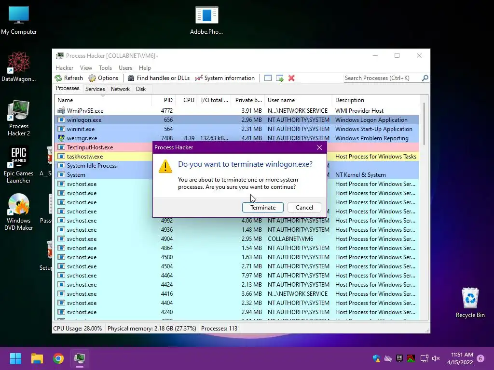Open Epic Games Launcher desktop shortcut
This screenshot has width=494, height=370.
(x=19, y=165)
